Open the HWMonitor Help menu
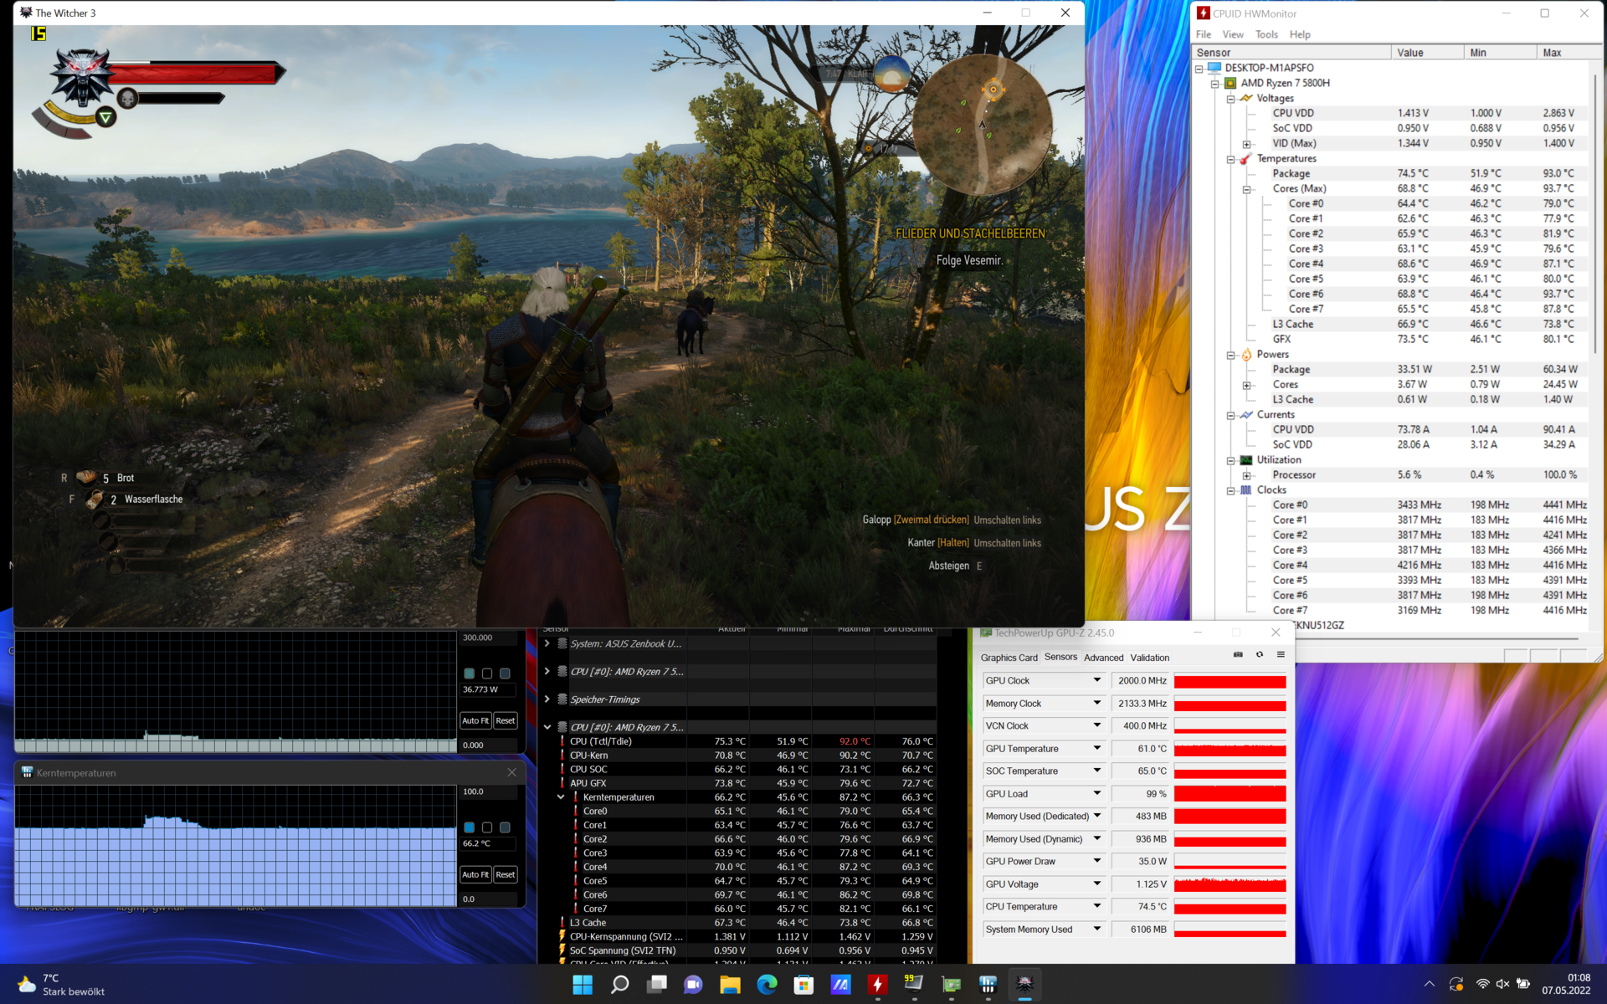The height and width of the screenshot is (1004, 1607). pos(1300,34)
